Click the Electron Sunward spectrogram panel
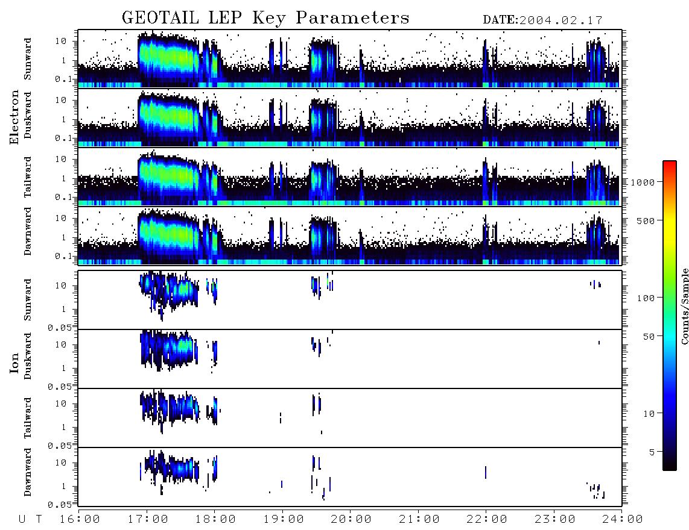Image resolution: width=689 pixels, height=530 pixels. click(350, 59)
